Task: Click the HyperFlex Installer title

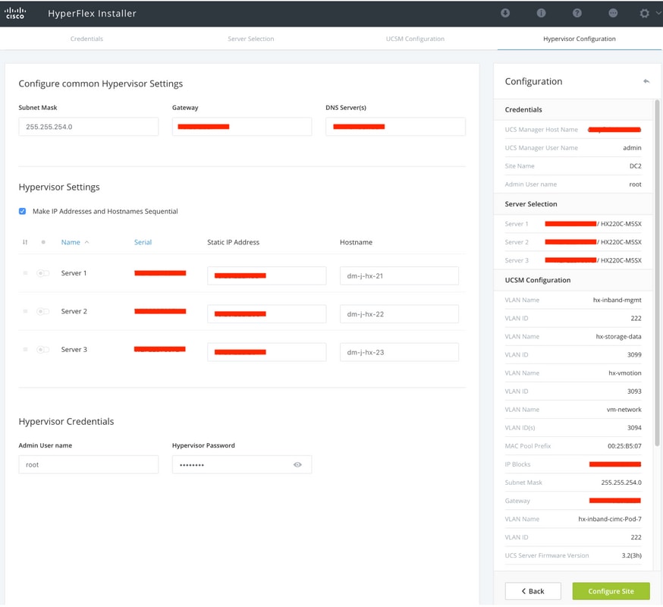Action: click(x=92, y=14)
